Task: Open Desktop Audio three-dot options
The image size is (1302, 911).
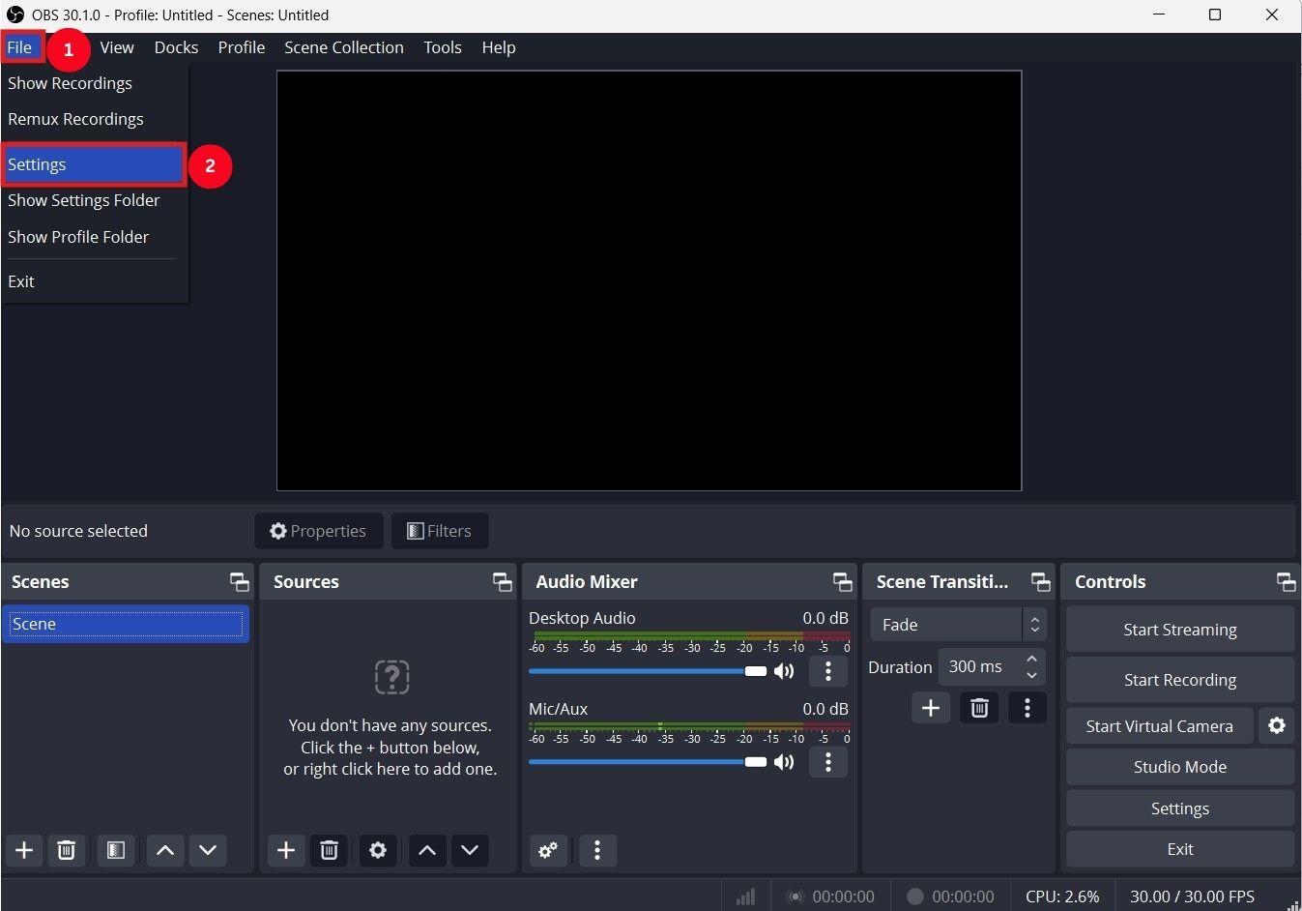Action: [x=828, y=671]
